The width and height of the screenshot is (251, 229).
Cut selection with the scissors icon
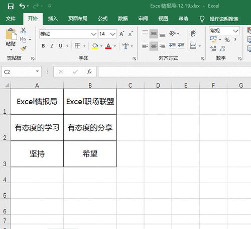(x=23, y=31)
